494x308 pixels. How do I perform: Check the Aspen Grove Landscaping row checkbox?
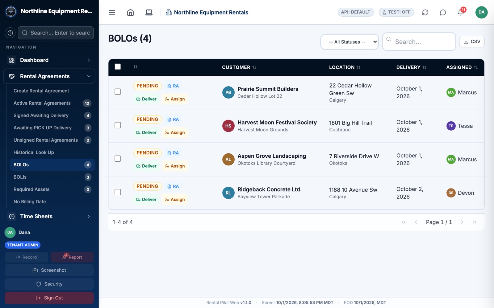coord(118,159)
